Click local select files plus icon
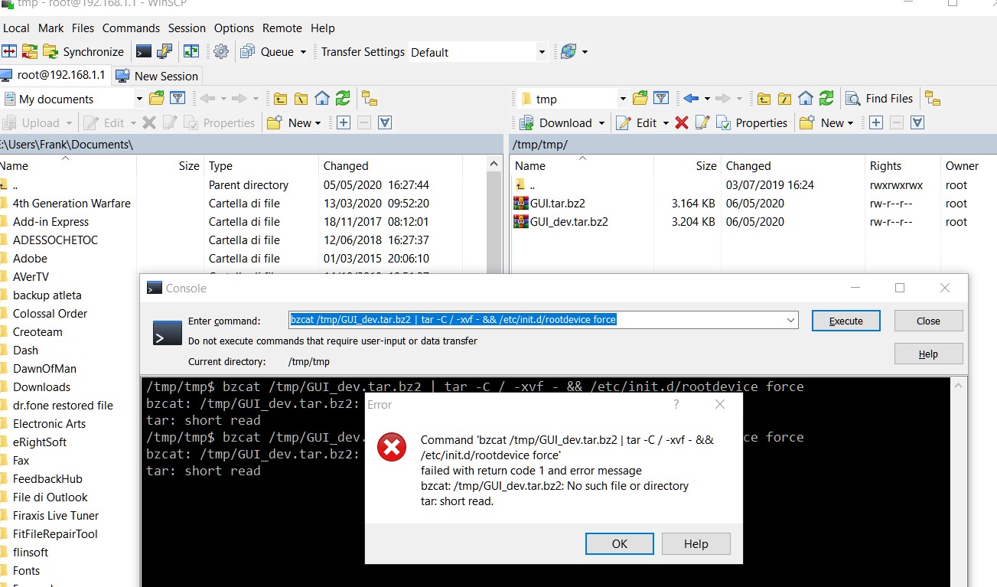 click(344, 122)
